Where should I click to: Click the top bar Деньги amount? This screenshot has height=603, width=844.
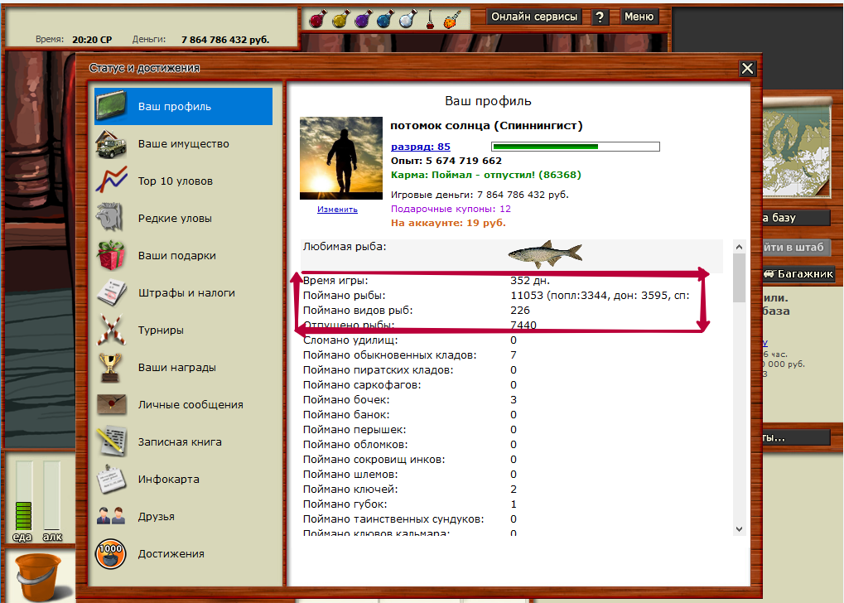pos(225,40)
